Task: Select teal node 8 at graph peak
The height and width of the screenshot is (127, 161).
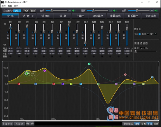Action: [x=89, y=64]
